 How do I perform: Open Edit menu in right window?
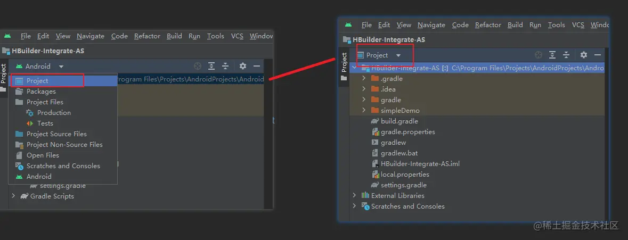pos(384,25)
